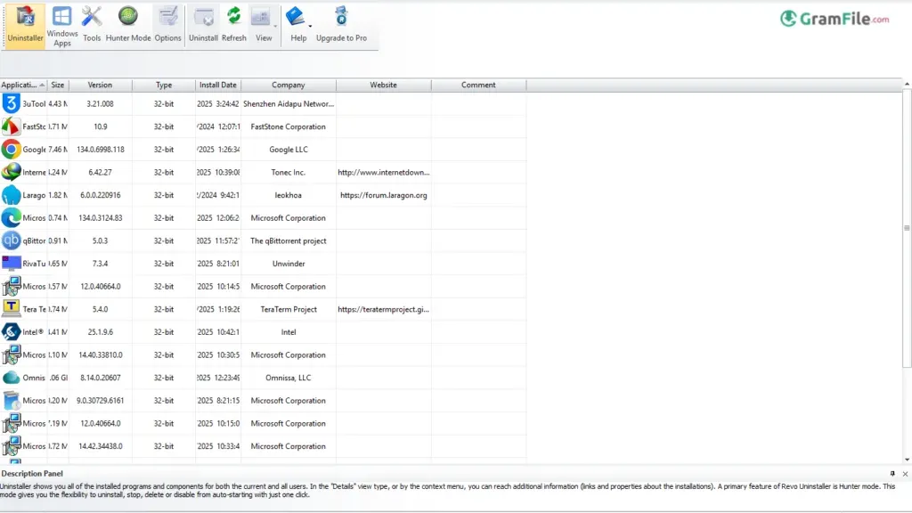Sort by Install Date column header
The image size is (912, 513).
click(218, 85)
